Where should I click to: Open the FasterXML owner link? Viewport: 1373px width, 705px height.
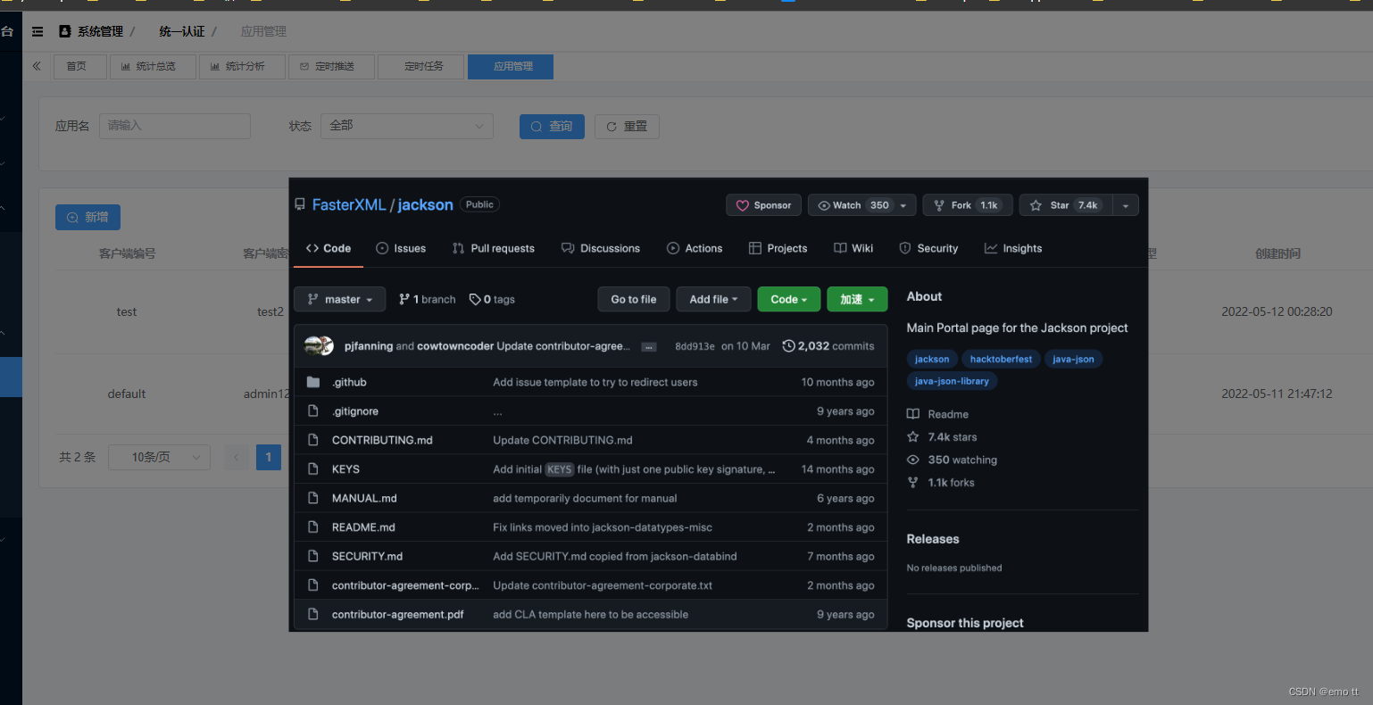[349, 204]
